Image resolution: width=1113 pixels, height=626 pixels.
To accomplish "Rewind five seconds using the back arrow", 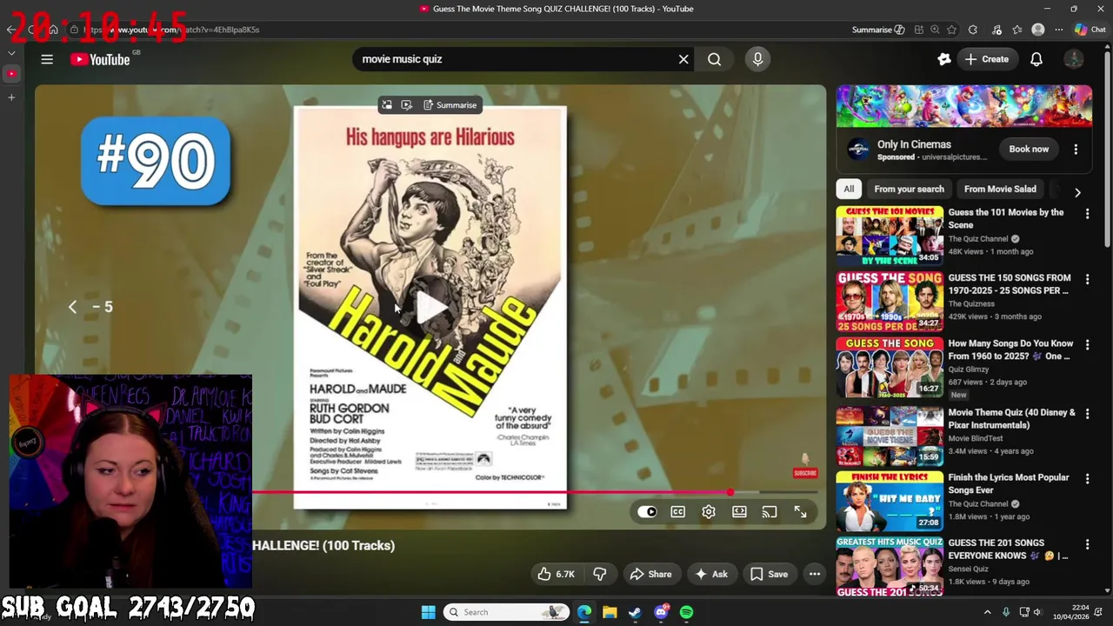I will point(73,306).
